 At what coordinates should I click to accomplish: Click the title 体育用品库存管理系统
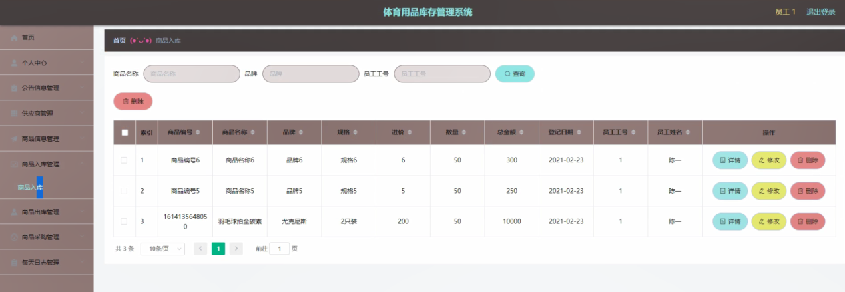(x=428, y=12)
